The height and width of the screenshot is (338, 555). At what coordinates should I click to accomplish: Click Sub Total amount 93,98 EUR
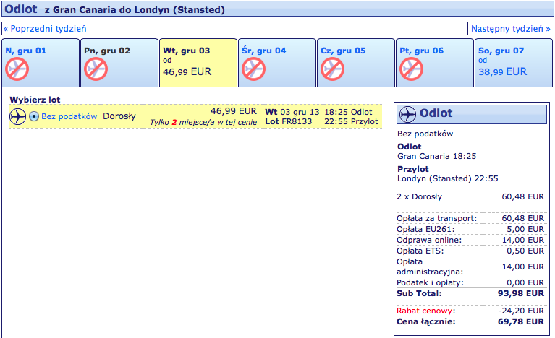click(x=521, y=293)
